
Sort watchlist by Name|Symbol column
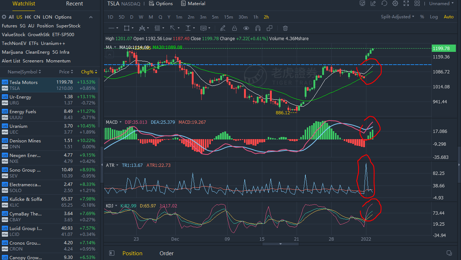pos(24,72)
